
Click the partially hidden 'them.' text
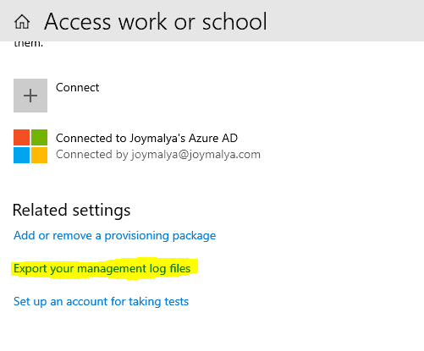(x=29, y=44)
